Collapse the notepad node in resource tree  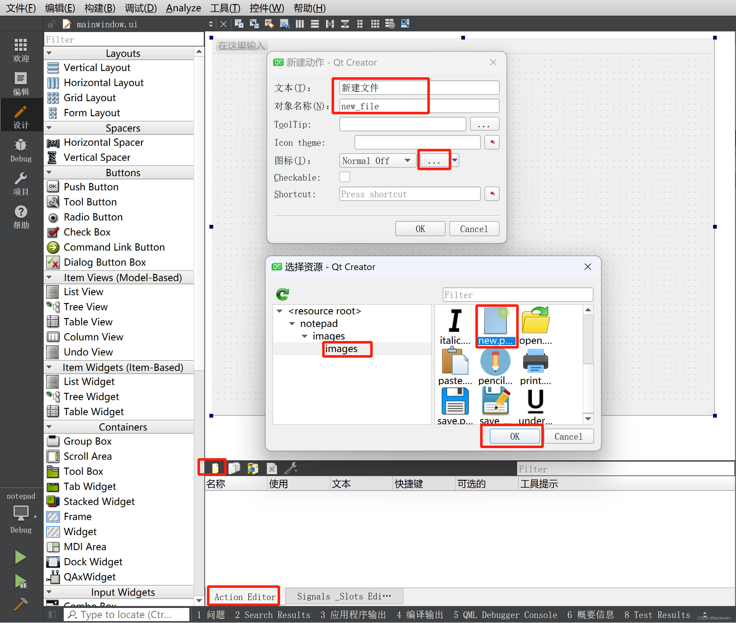292,323
